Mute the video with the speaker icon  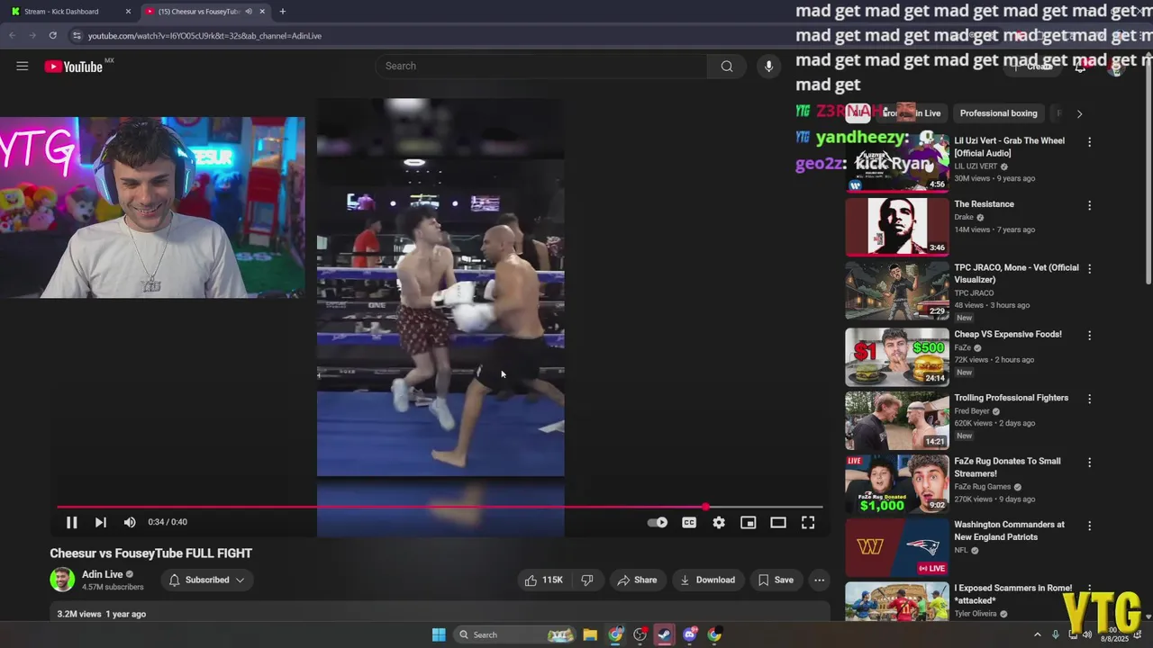coord(130,522)
